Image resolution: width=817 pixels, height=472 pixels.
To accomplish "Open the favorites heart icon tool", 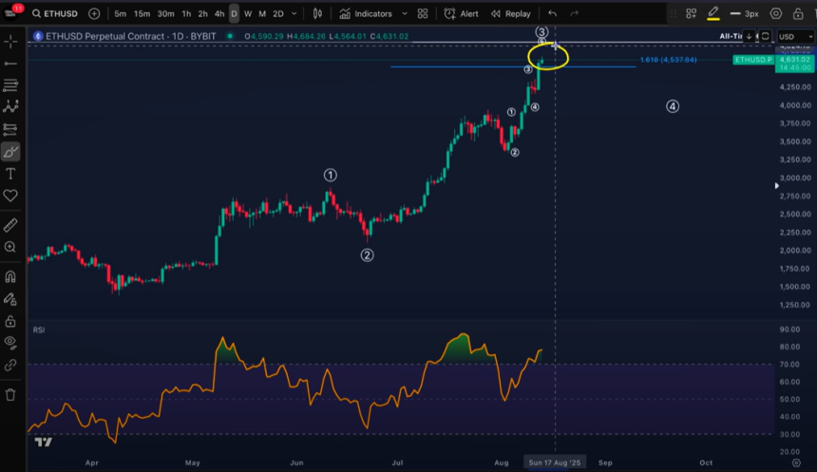I will tap(10, 196).
